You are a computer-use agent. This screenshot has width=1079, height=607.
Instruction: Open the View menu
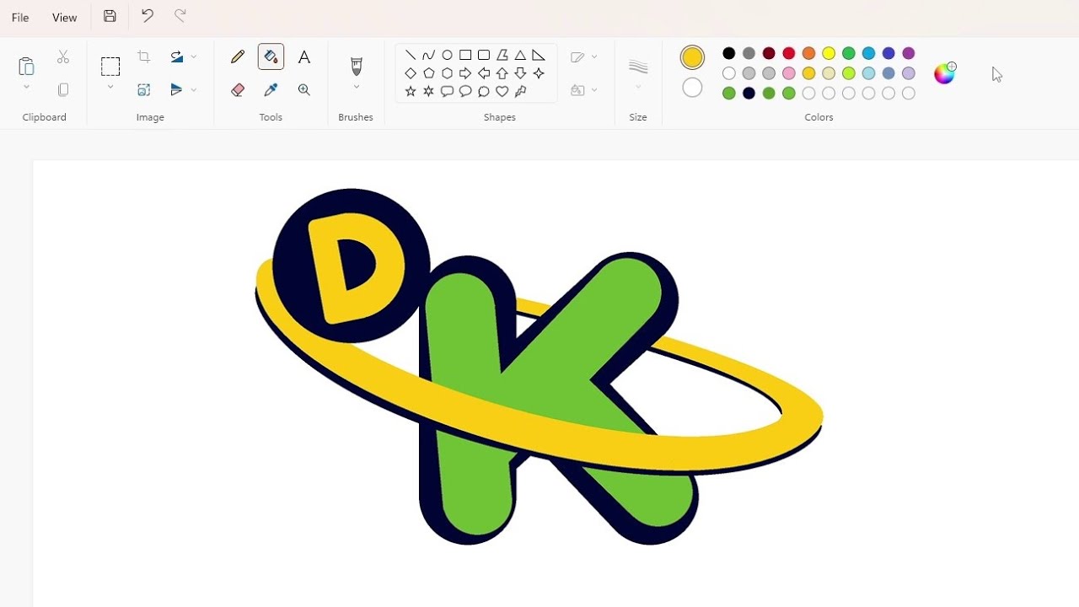coord(64,17)
